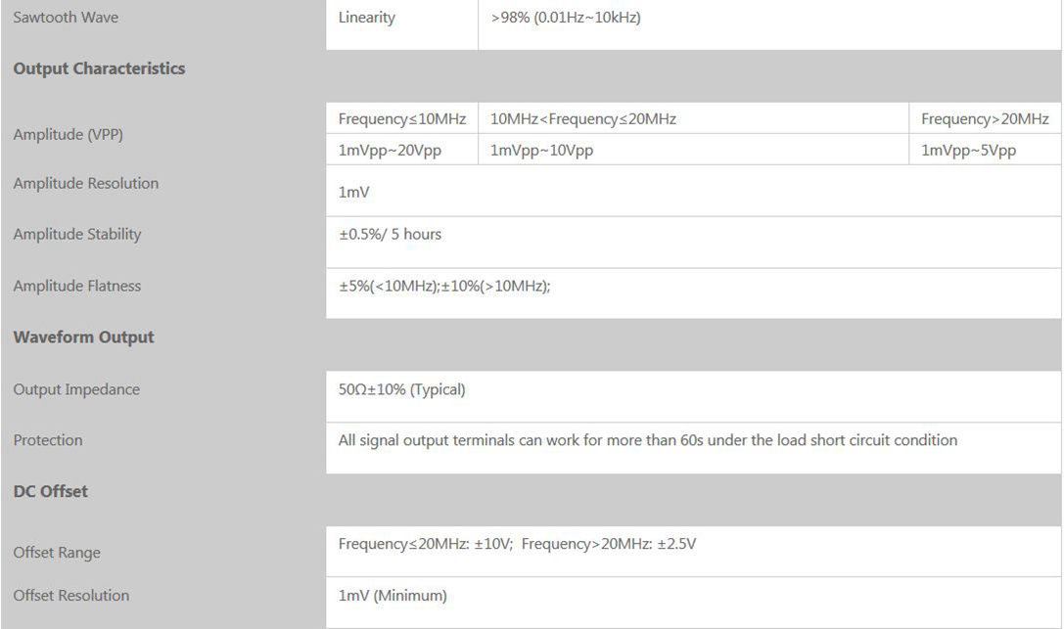
Task: Click the Output Characteristics section header
Action: pos(99,68)
